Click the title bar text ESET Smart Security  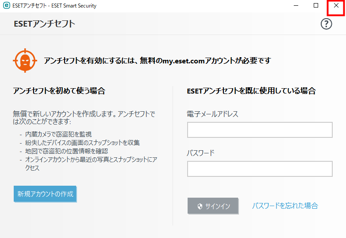click(x=74, y=6)
